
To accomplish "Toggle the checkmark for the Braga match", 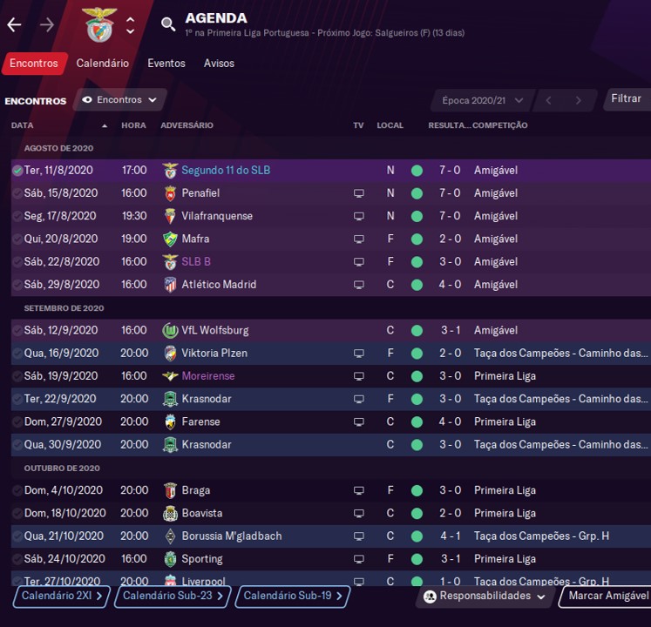I will coord(17,490).
